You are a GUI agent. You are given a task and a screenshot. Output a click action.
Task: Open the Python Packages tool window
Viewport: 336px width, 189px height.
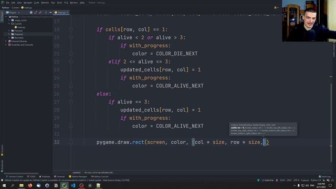click(x=78, y=176)
